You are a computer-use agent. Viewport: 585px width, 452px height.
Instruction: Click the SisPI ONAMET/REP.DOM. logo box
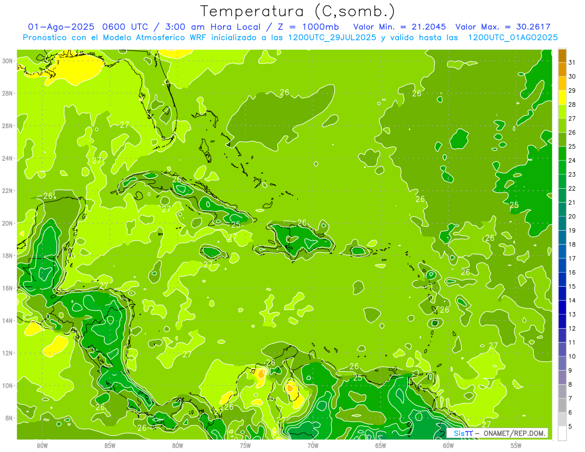(x=497, y=433)
